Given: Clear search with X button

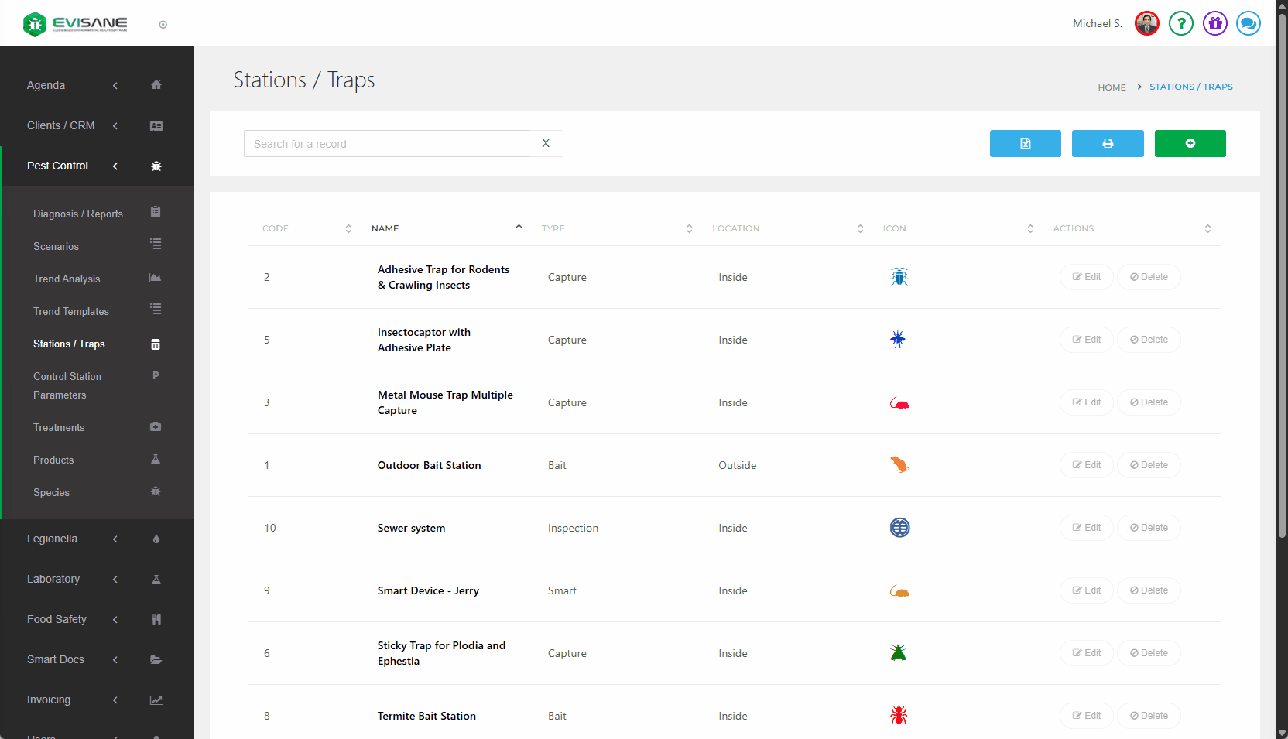Looking at the screenshot, I should [x=546, y=143].
